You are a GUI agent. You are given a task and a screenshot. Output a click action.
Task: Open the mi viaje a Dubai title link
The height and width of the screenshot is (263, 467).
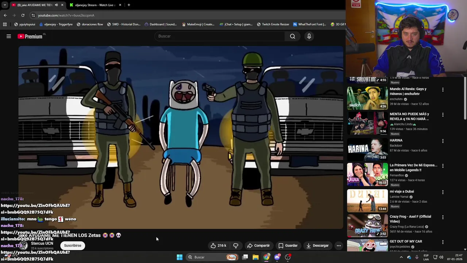point(401,191)
